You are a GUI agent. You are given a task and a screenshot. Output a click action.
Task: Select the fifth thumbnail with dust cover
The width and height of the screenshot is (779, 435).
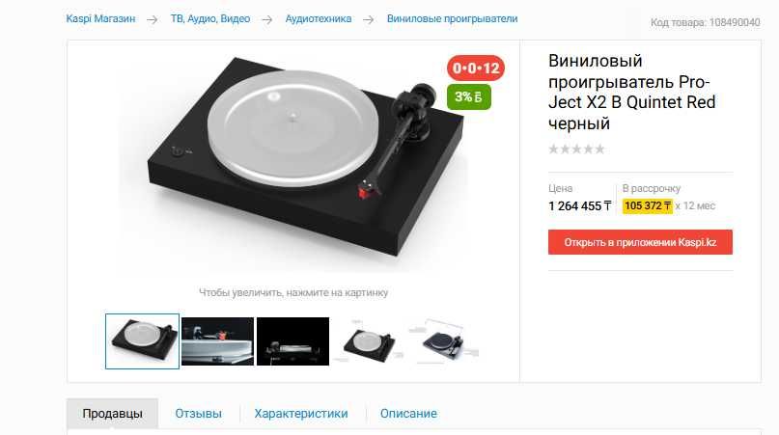[x=444, y=341]
